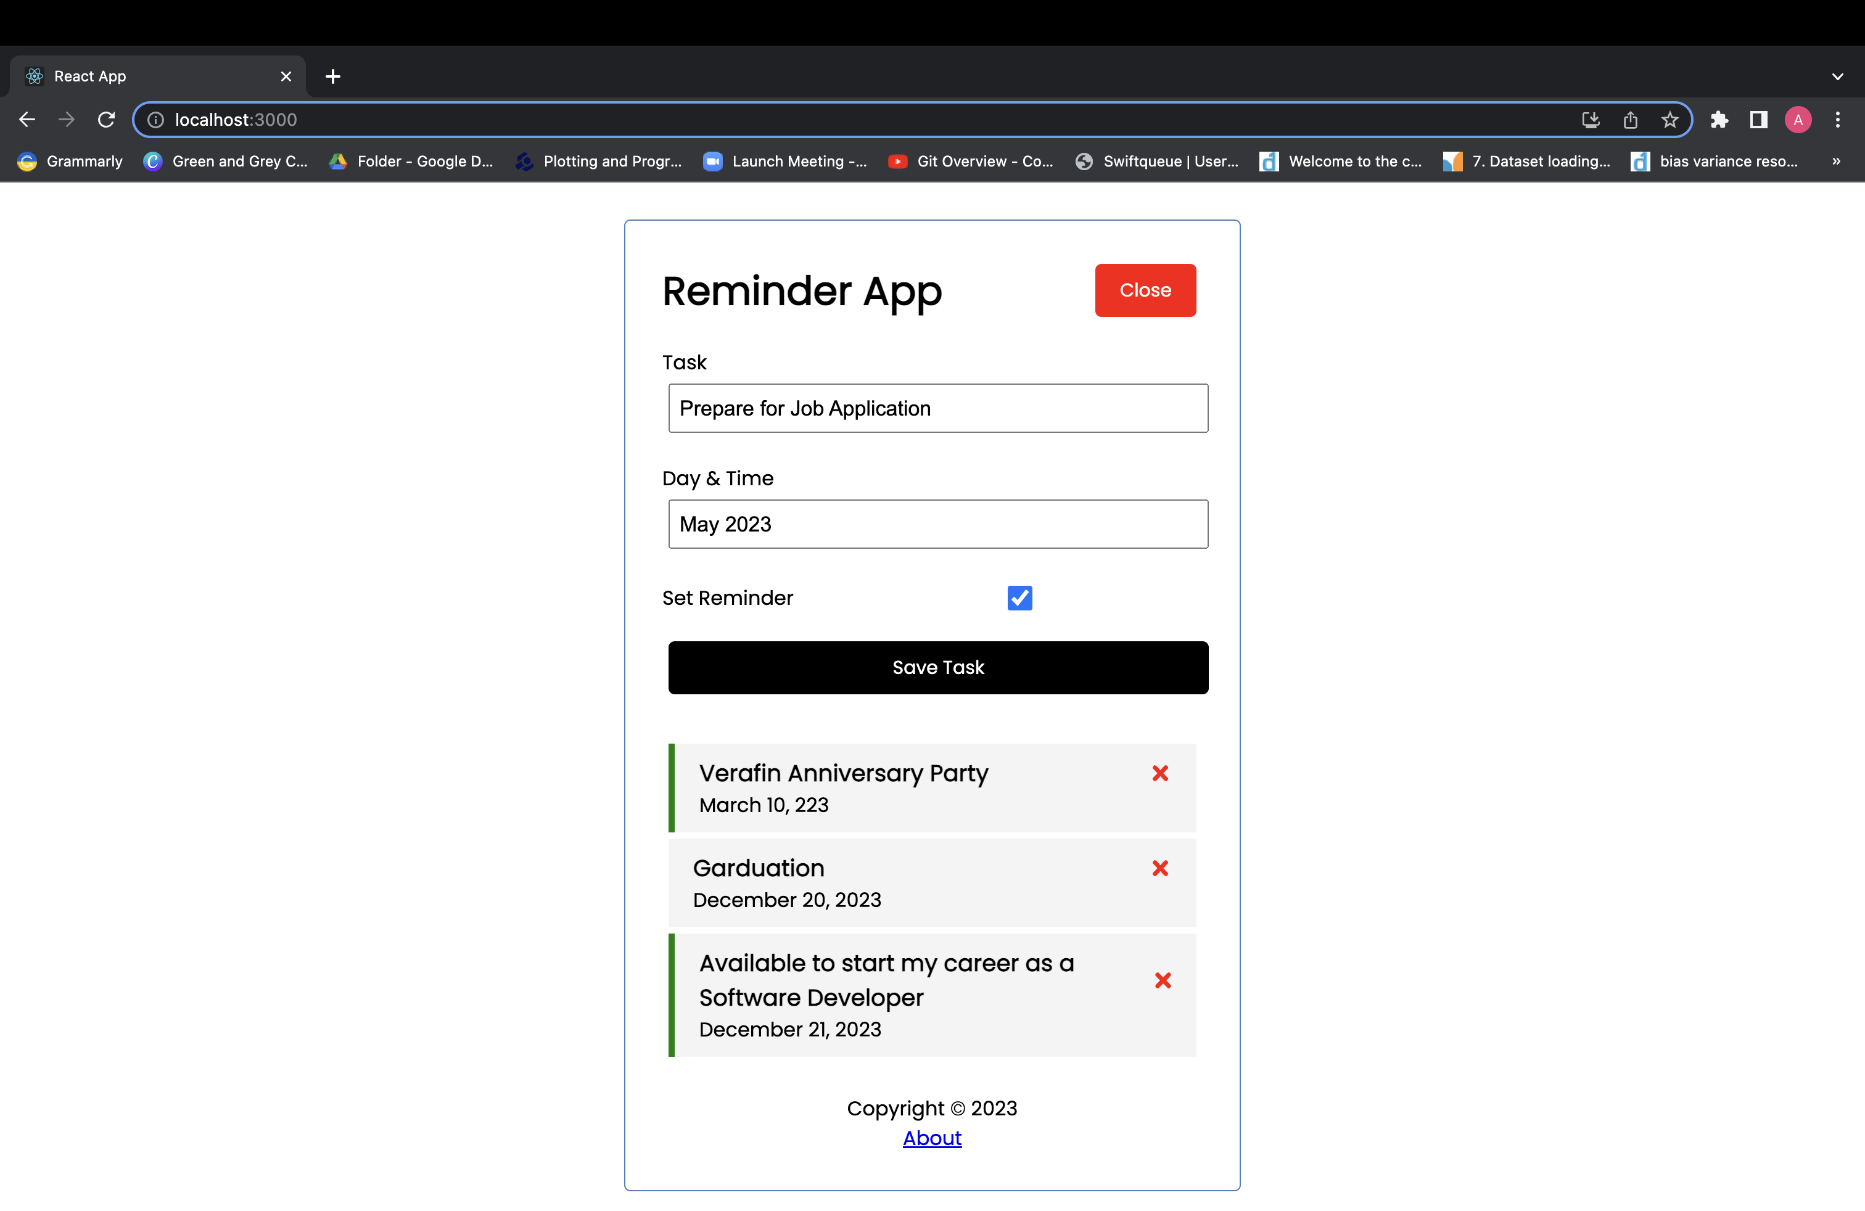
Task: Open a new browser tab
Action: pyautogui.click(x=333, y=76)
